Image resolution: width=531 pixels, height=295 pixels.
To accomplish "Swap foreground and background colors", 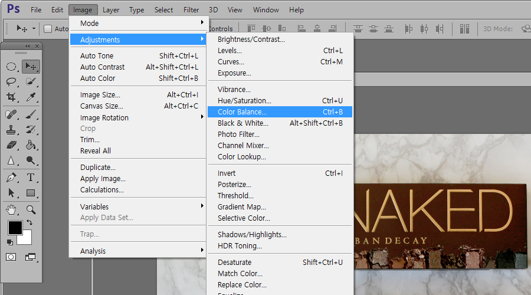I will [x=29, y=223].
